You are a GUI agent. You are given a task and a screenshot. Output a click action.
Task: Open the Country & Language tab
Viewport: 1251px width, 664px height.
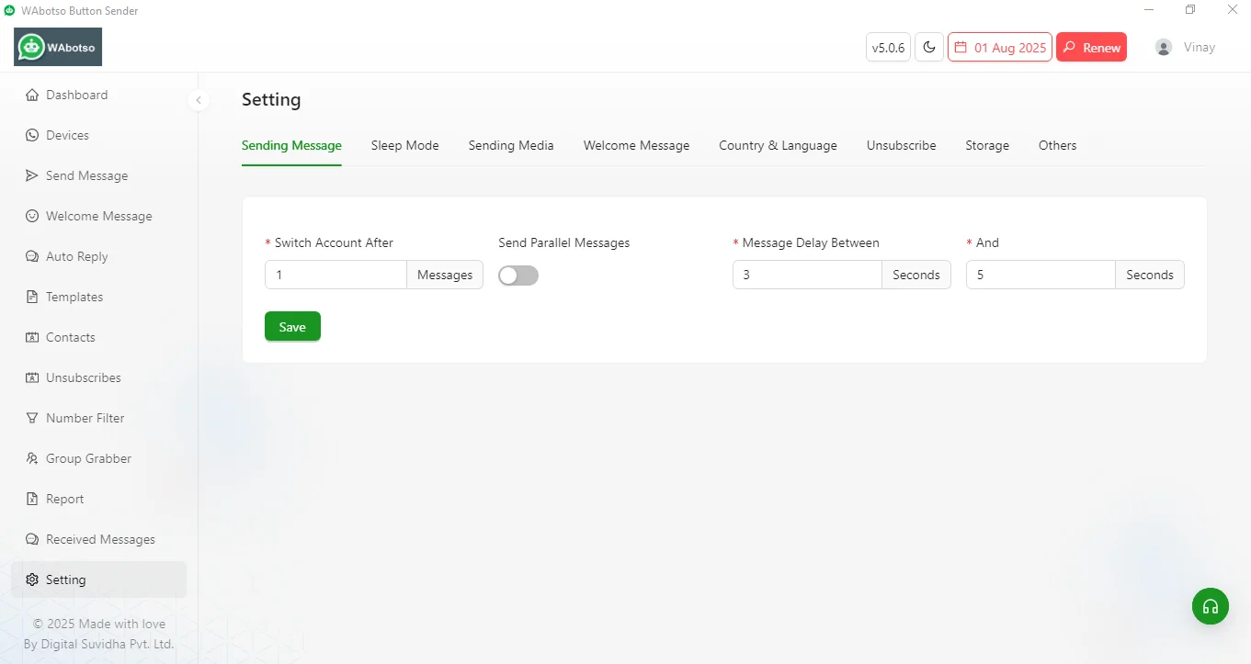coord(778,145)
